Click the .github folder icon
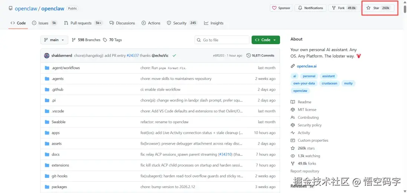 point(47,89)
